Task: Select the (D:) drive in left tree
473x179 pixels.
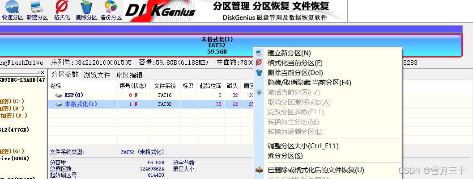Action: (x=12, y=108)
